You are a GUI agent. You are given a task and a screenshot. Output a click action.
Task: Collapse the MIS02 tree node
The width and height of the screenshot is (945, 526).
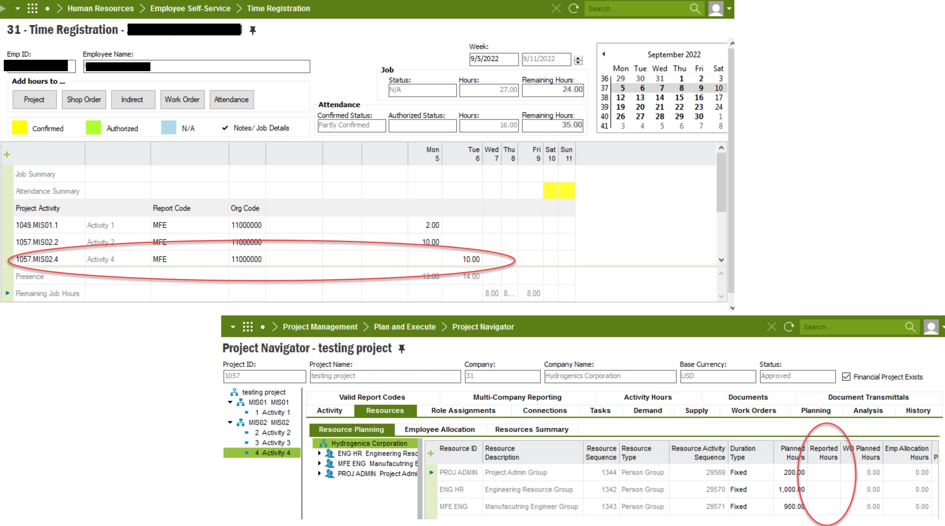click(230, 422)
